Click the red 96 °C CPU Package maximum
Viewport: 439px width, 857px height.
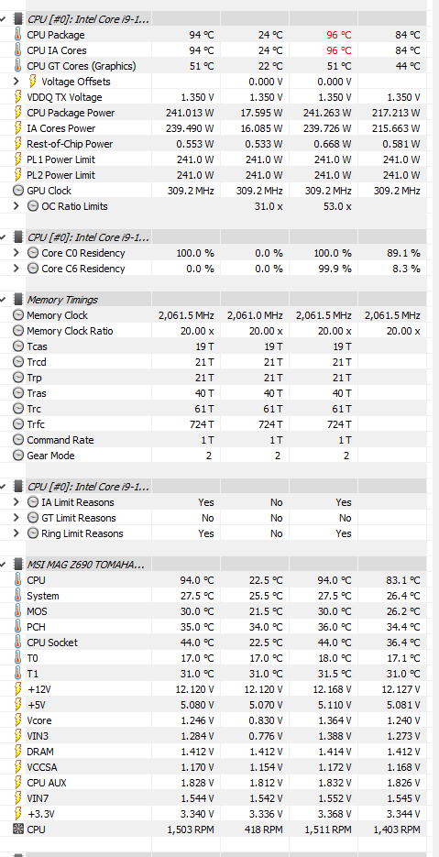point(339,35)
